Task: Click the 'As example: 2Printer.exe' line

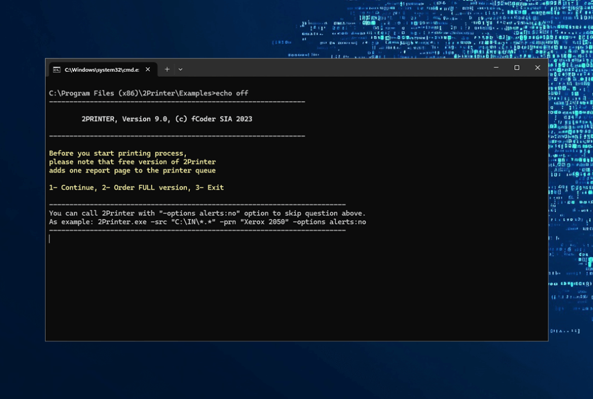Action: 207,222
